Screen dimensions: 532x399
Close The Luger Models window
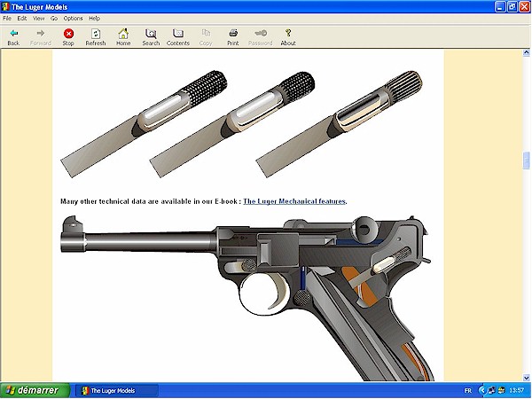525,7
